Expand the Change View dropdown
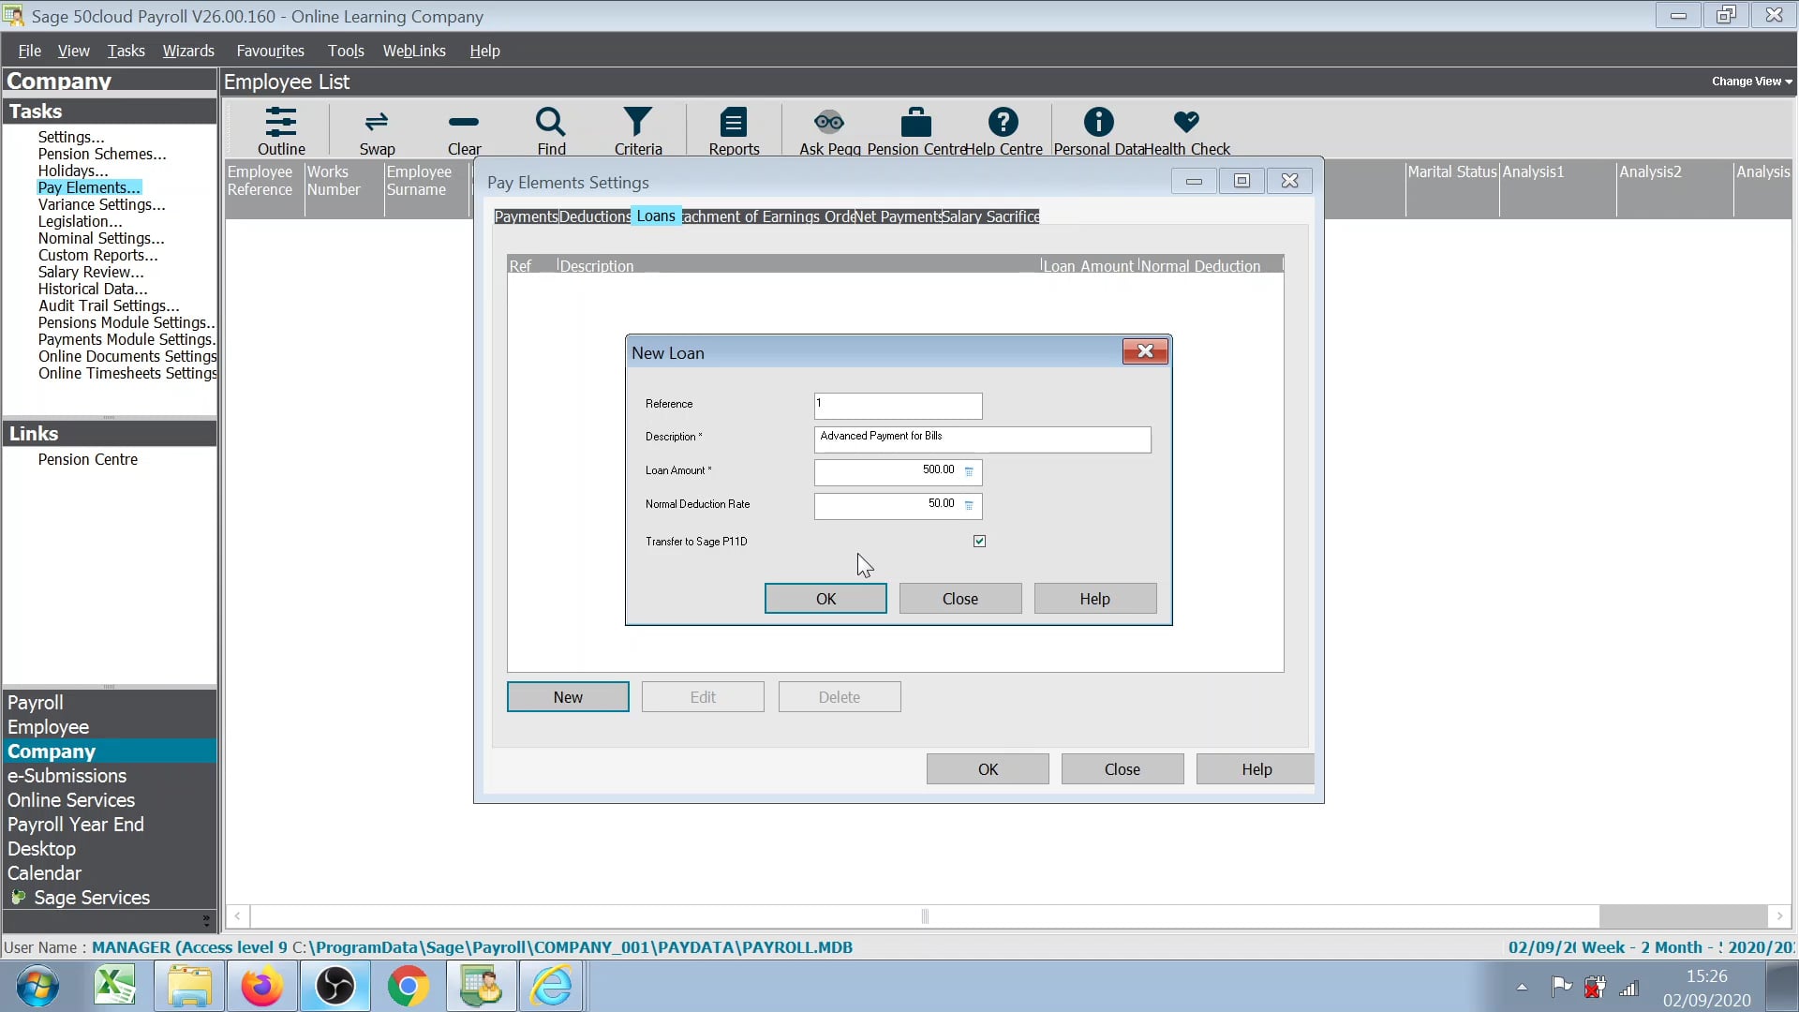The image size is (1799, 1012). (1751, 82)
